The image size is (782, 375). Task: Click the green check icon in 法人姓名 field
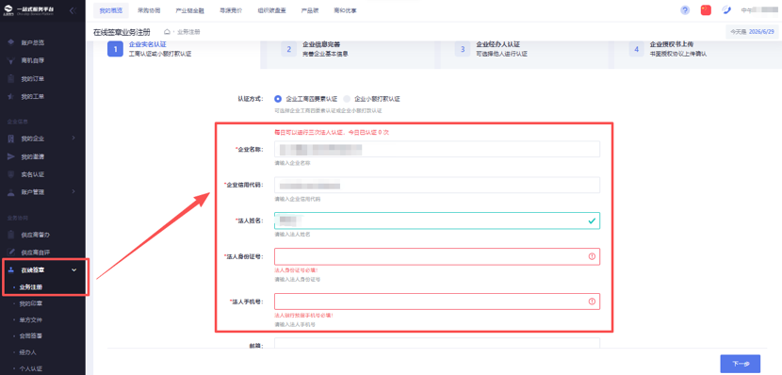[592, 220]
